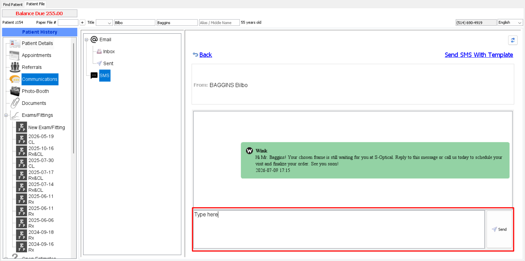Screen dimensions: 525x261
Task: Open Send SMS With Template link
Action: coord(479,55)
